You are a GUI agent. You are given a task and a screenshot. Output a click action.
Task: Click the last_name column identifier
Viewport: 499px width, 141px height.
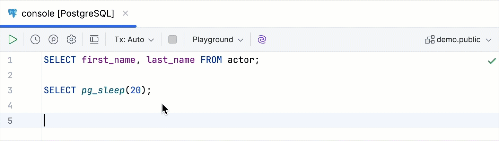click(170, 60)
